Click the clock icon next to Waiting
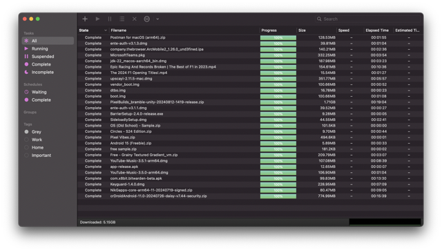The image size is (442, 251). 26,92
